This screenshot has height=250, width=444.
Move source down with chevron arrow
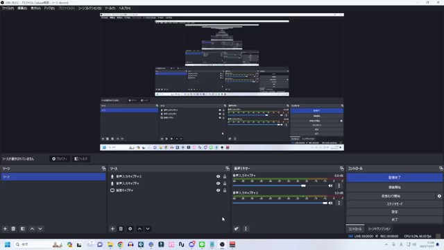click(x=148, y=228)
